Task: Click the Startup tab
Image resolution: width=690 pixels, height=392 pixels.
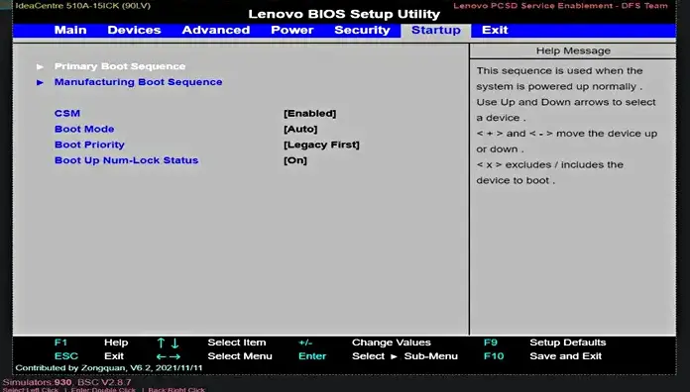Action: click(435, 31)
